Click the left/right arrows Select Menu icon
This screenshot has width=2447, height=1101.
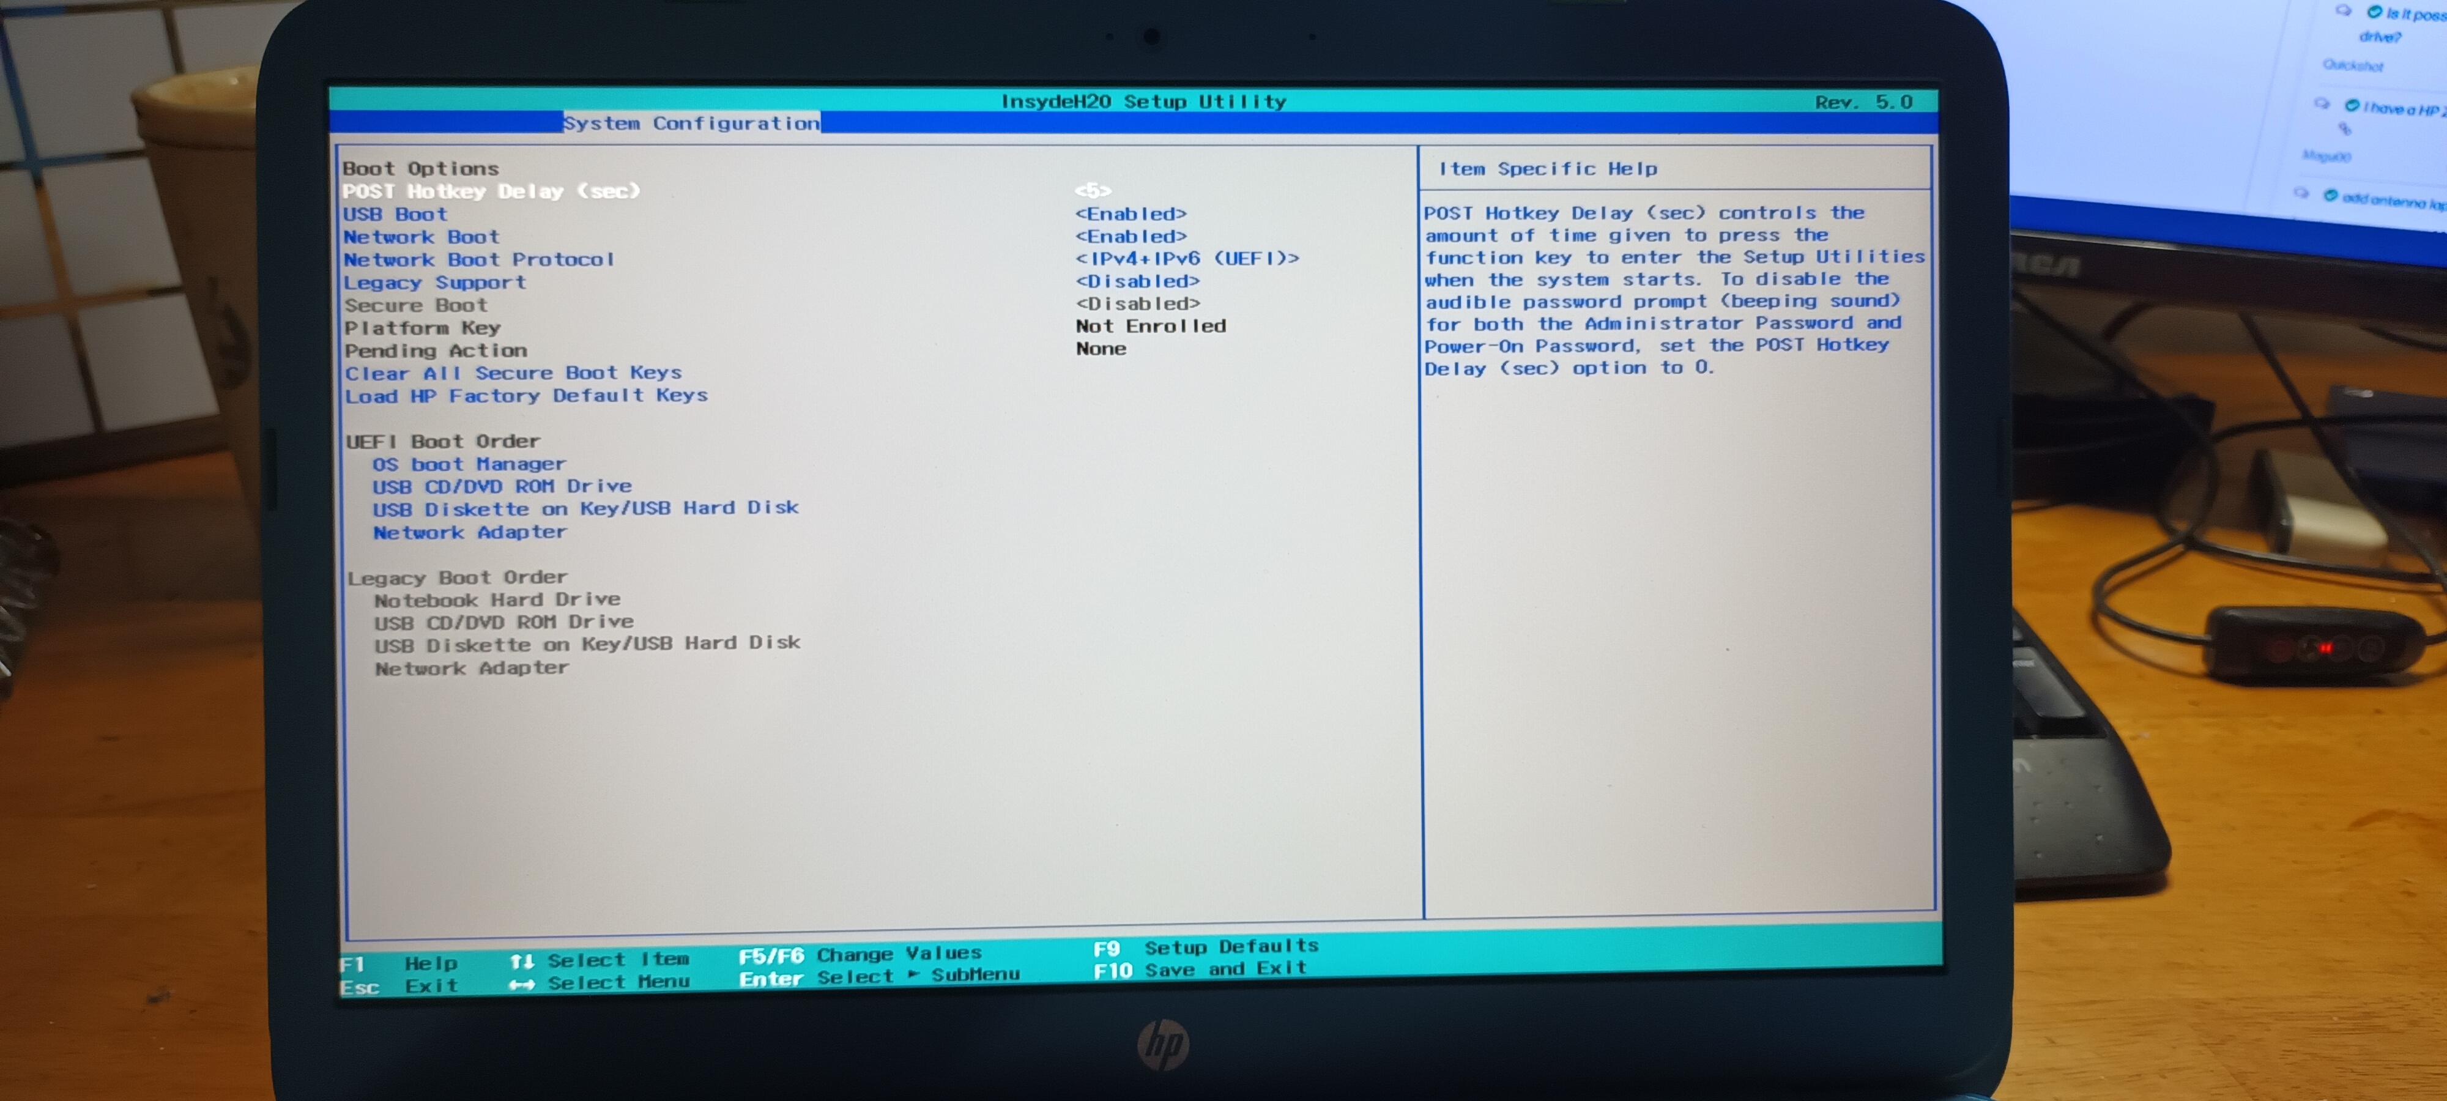pyautogui.click(x=521, y=984)
